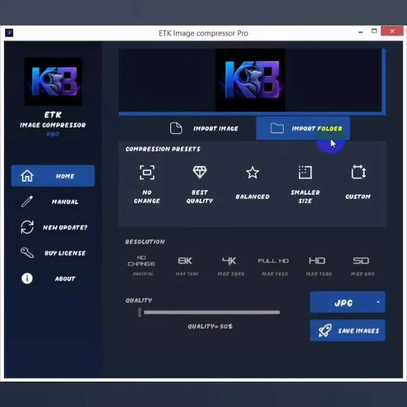Viewport: 407px width, 407px height.
Task: Open the About page
Action: (x=53, y=279)
